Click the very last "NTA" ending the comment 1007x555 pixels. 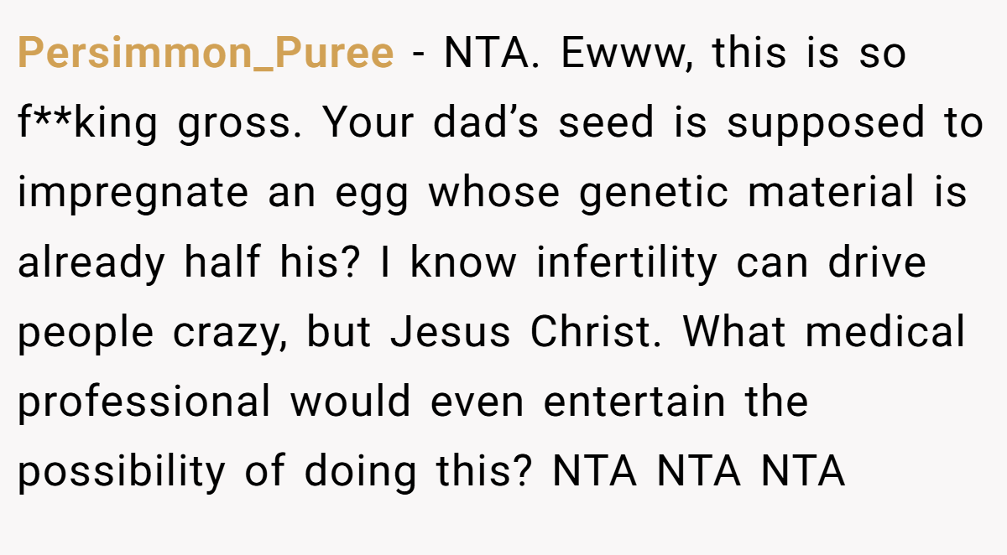tap(802, 472)
